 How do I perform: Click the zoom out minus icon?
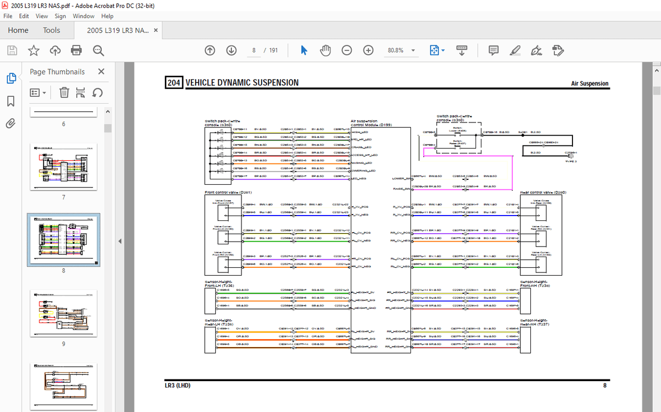tap(347, 51)
